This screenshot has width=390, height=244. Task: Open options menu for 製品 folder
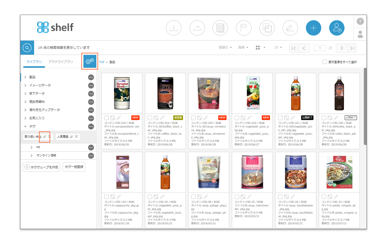tap(91, 77)
